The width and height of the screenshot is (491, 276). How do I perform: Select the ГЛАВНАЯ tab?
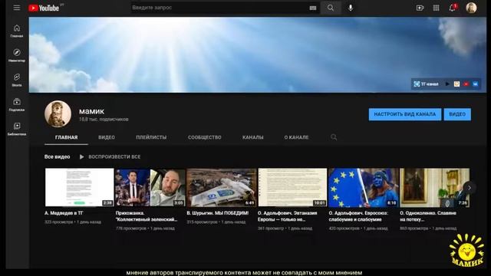(x=67, y=137)
